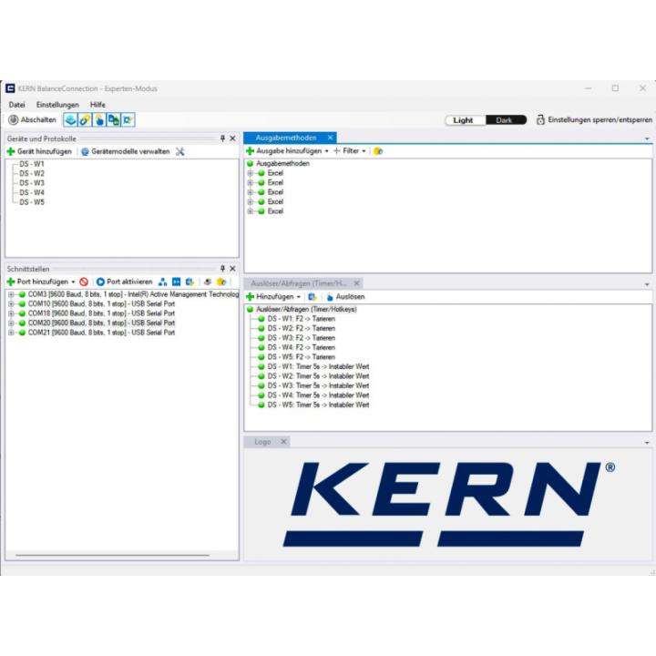
Task: Toggle green status of COM3 port
Action: pyautogui.click(x=22, y=294)
